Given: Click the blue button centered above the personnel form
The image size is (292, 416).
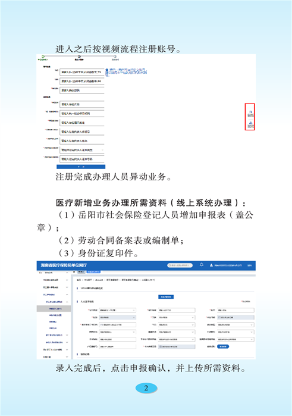Looking at the screenshot, I should [x=166, y=297].
